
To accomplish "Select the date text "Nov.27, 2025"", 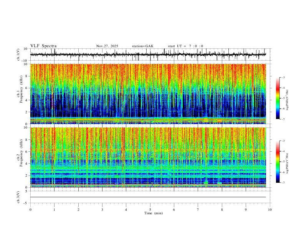I will tap(107, 46).
